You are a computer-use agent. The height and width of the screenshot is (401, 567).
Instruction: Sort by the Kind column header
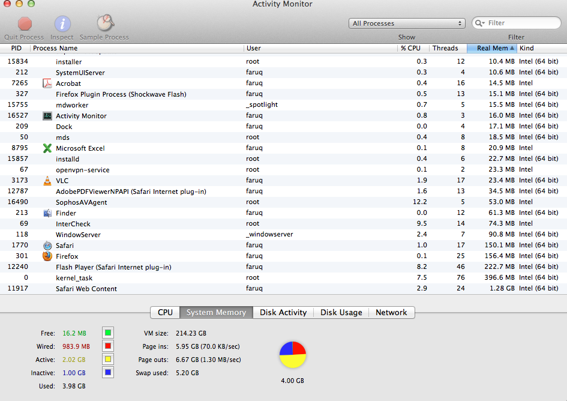tap(542, 48)
